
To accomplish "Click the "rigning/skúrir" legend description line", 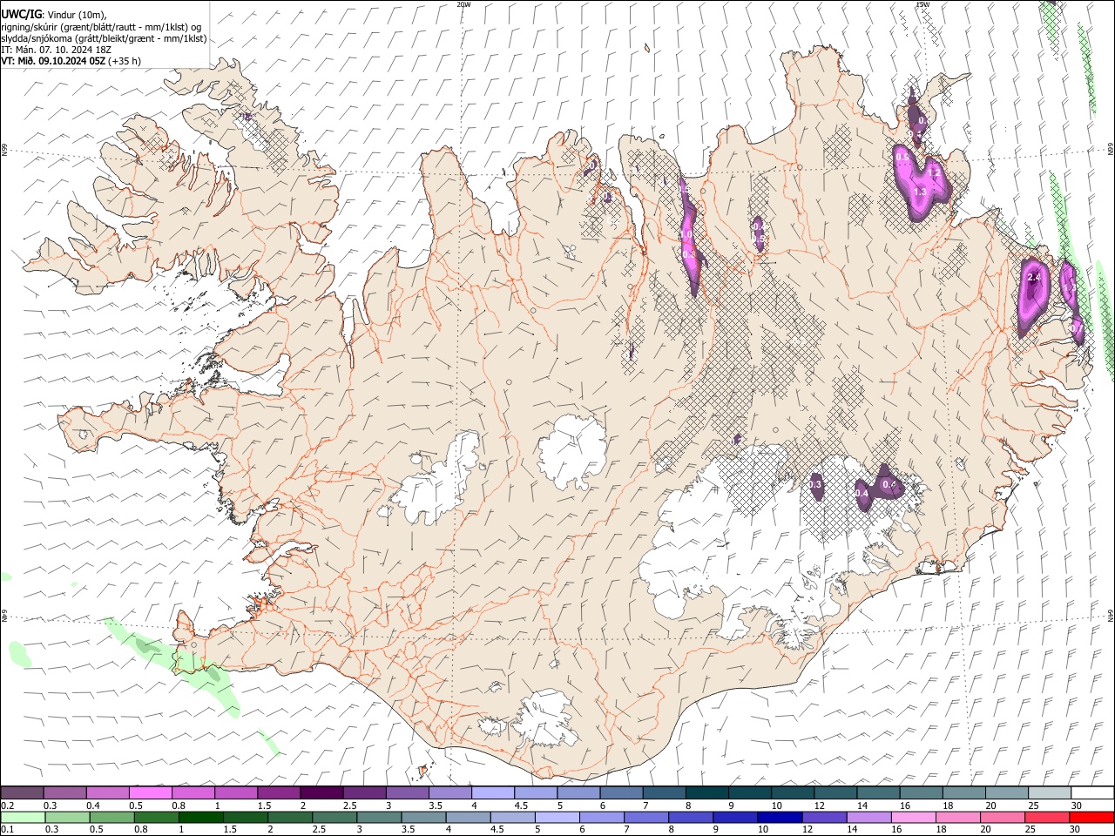I will pyautogui.click(x=101, y=27).
